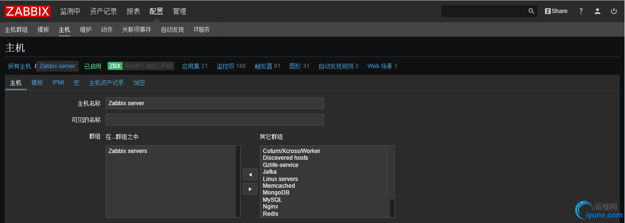625x223 pixels.
Task: Click the Zabbix server breadcrumb
Action: 57,66
